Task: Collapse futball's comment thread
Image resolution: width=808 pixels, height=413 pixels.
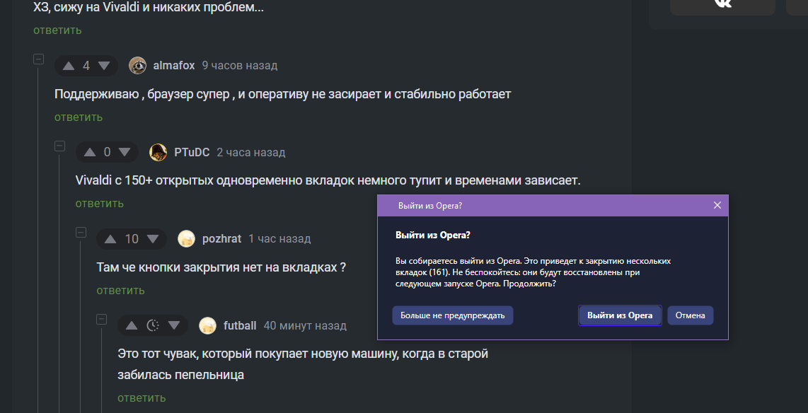Action: point(102,319)
